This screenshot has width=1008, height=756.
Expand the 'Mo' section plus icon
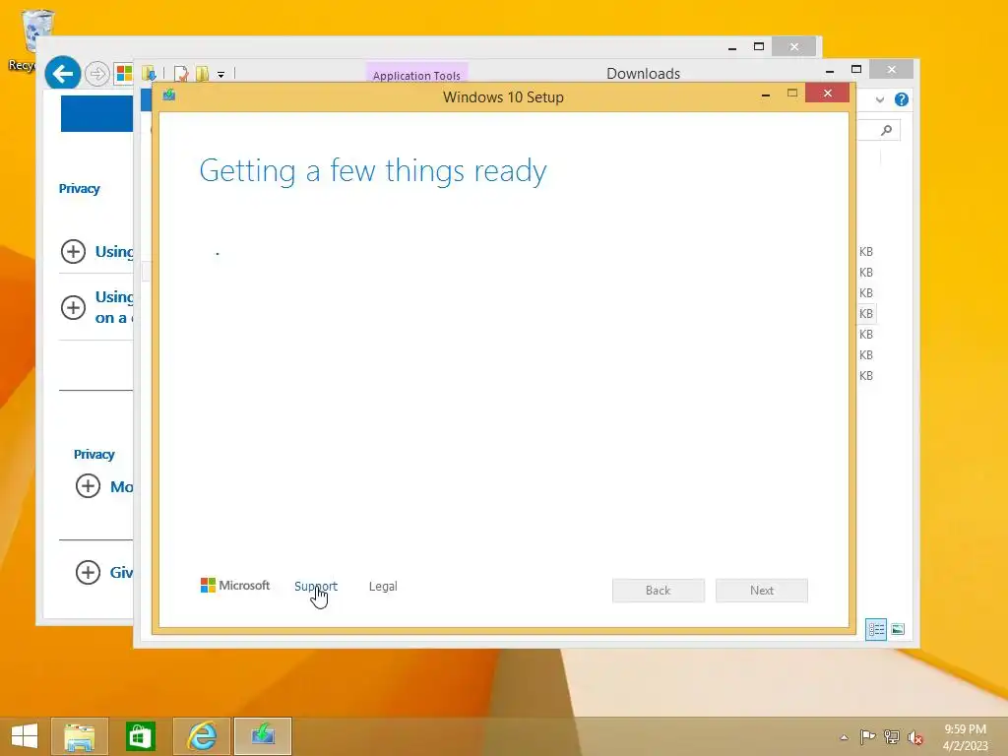tap(88, 486)
